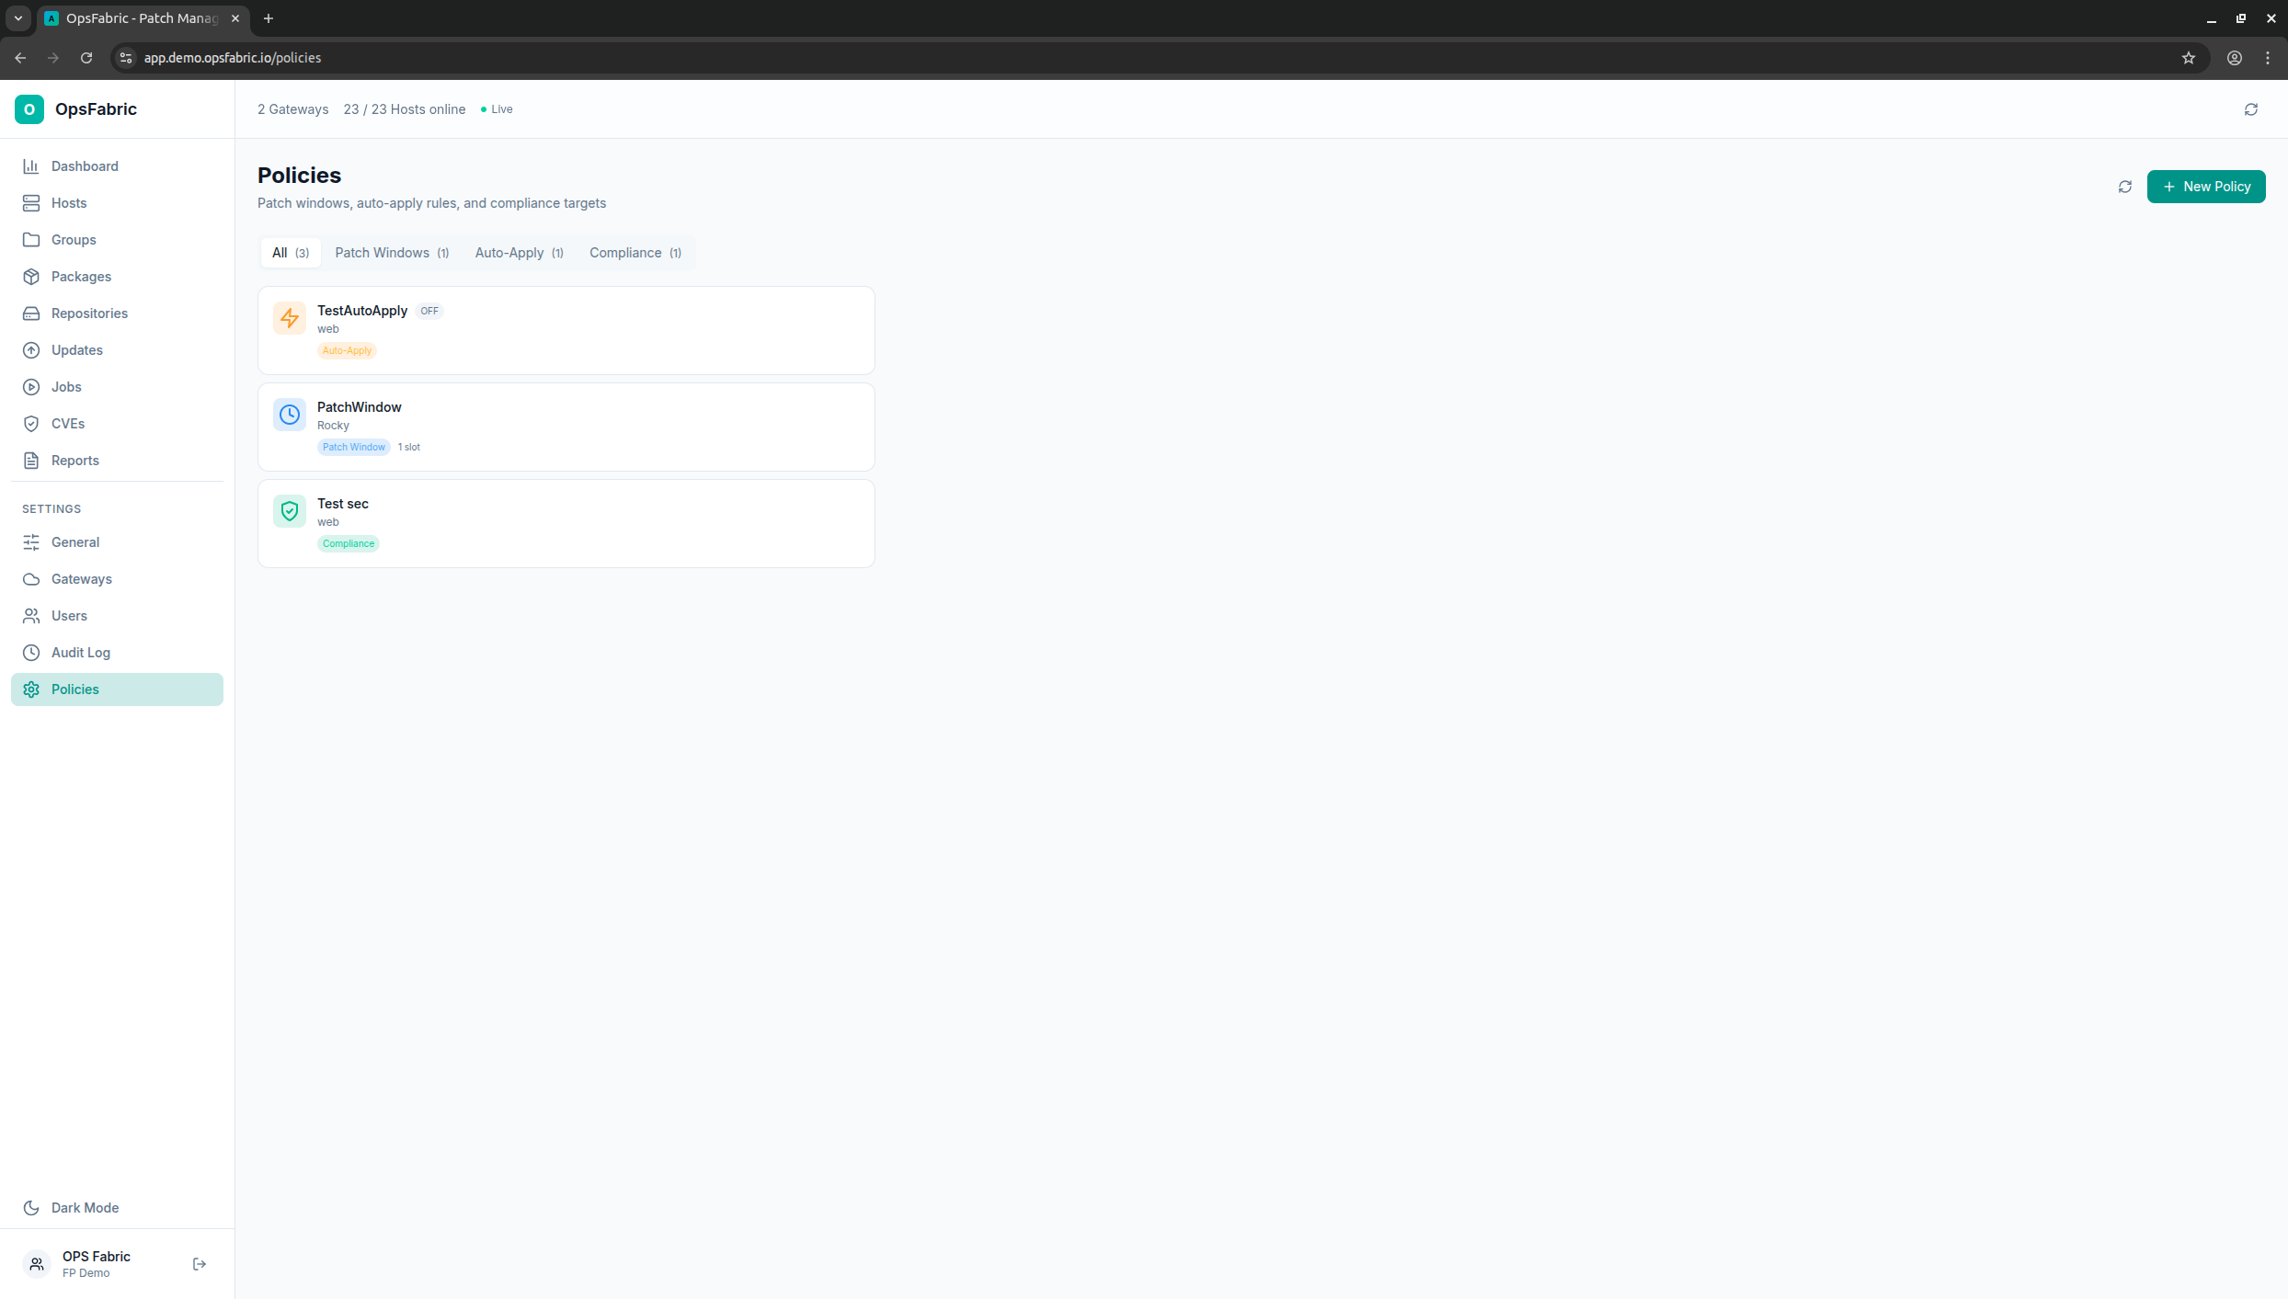This screenshot has width=2288, height=1299.
Task: Toggle Dark Mode in the sidebar
Action: pos(85,1208)
